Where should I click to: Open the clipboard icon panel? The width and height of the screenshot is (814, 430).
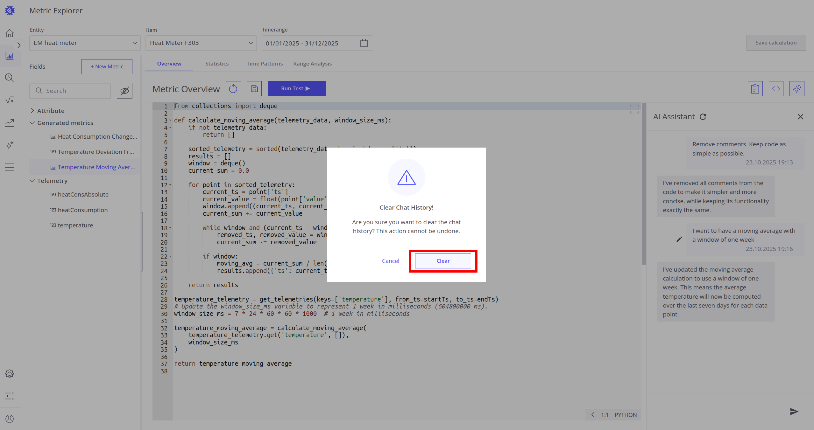(x=755, y=89)
